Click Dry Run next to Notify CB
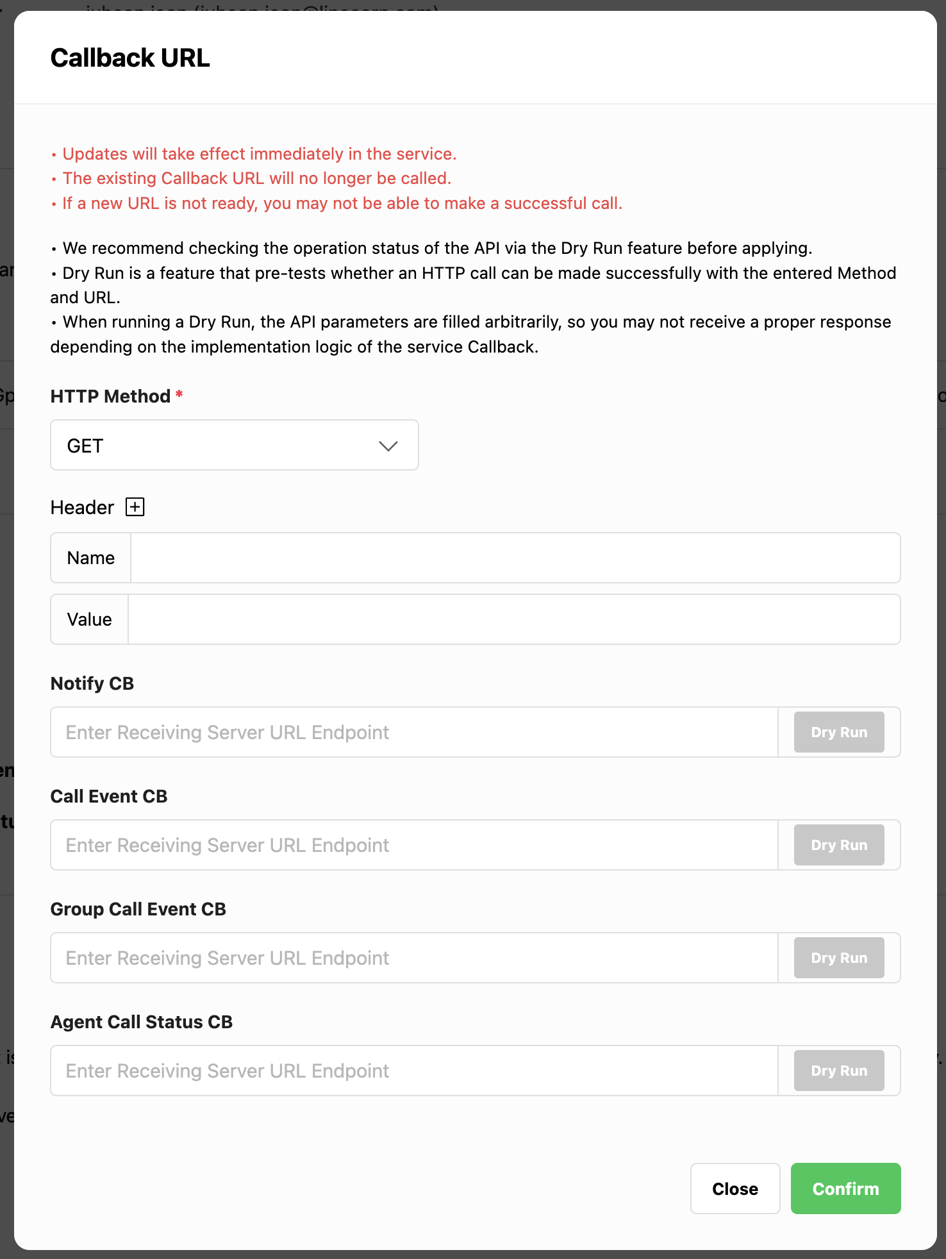Image resolution: width=946 pixels, height=1259 pixels. tap(838, 732)
